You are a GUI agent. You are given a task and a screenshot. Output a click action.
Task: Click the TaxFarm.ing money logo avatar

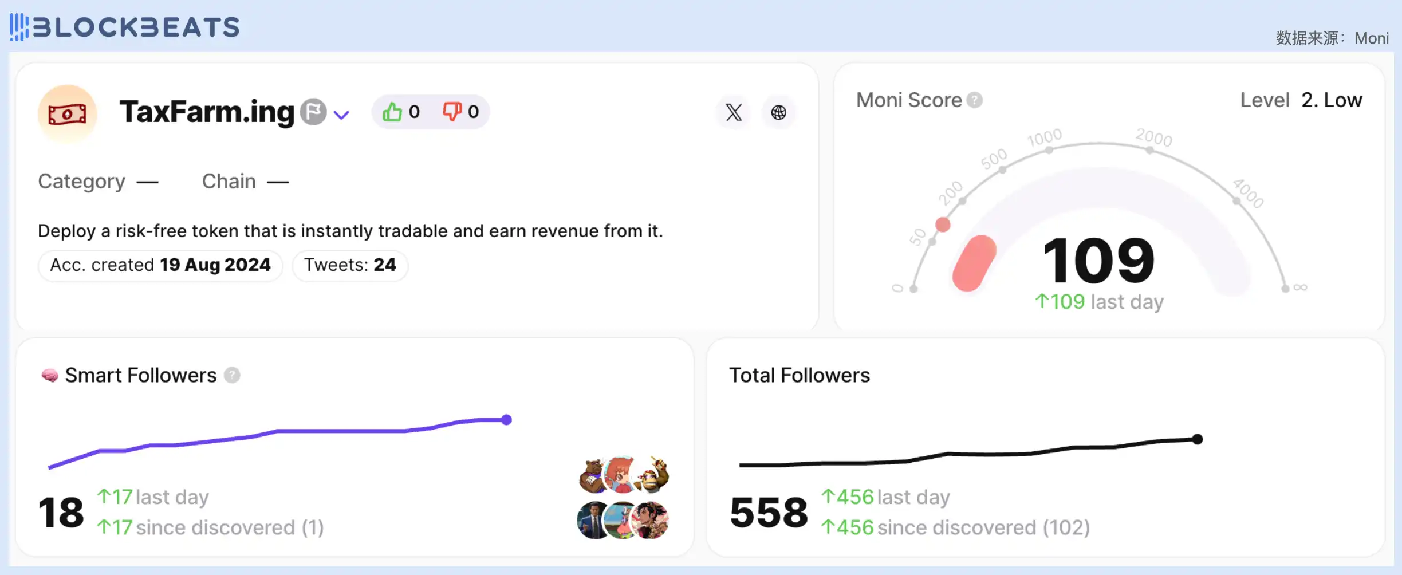click(x=68, y=113)
